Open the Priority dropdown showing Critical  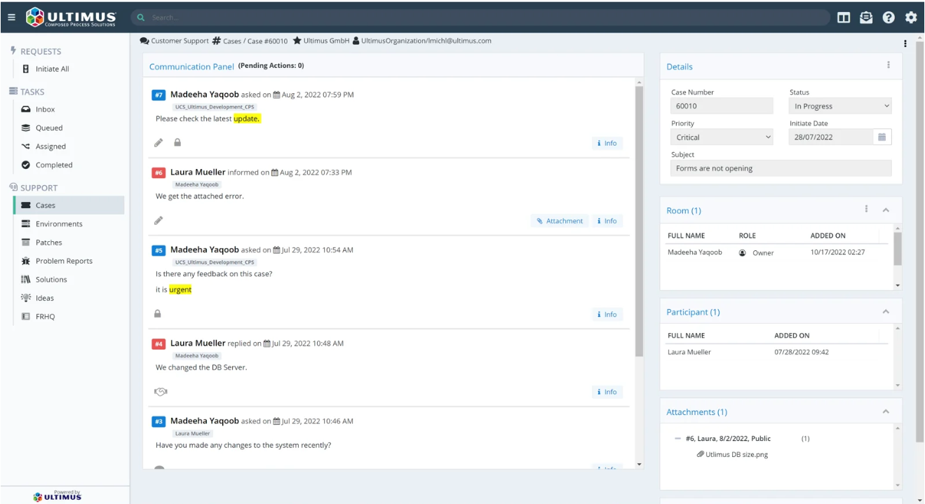722,137
